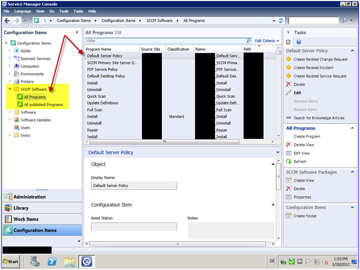
Task: Click the red Delete icon under Default Server Policy
Action: pos(289,84)
